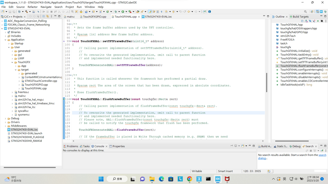Switch to the main.c editor tab
The width and height of the screenshot is (328, 184).
[x=70, y=16]
